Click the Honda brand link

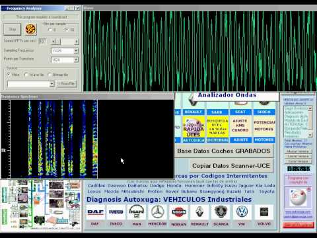click(174, 186)
